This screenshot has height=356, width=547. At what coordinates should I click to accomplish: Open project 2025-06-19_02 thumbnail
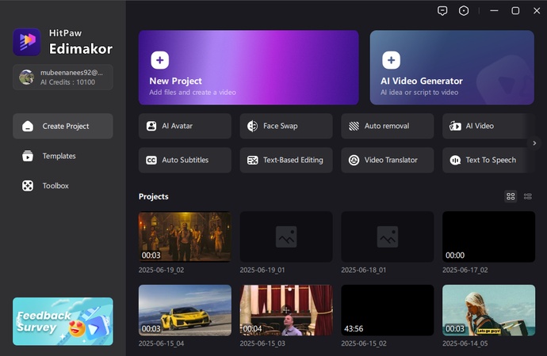click(185, 237)
